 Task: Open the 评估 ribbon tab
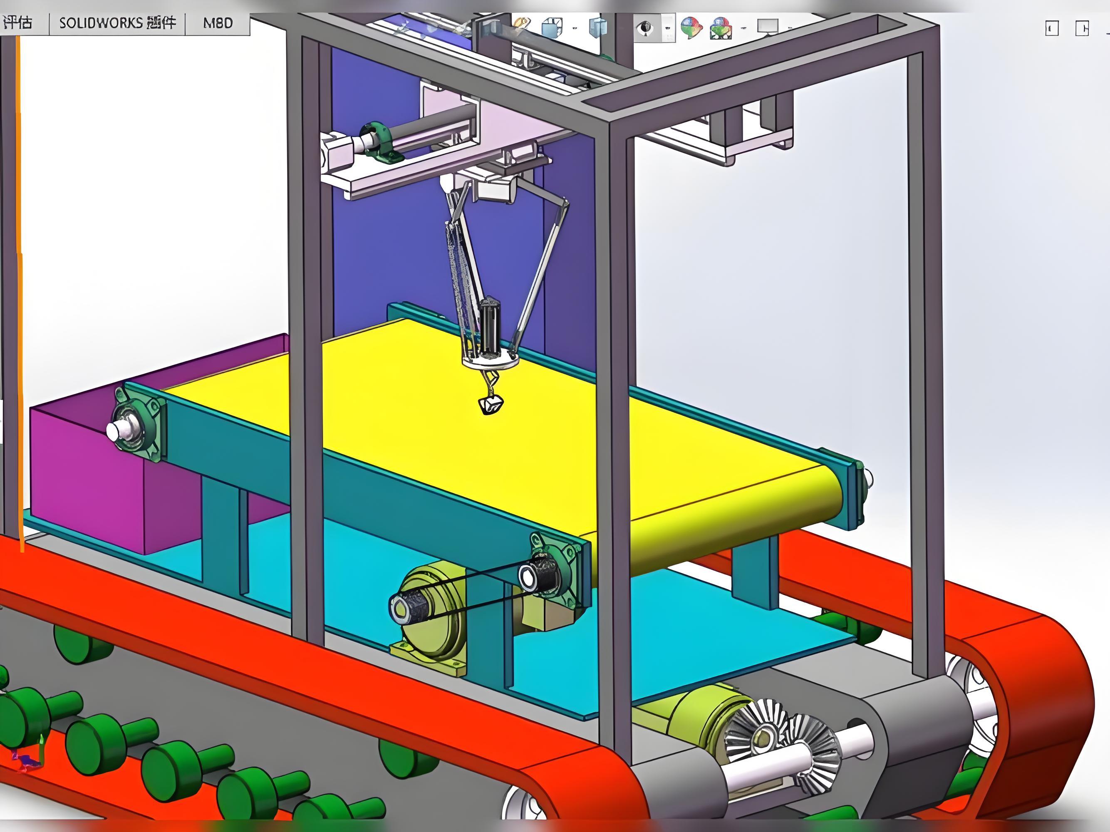[x=18, y=23]
